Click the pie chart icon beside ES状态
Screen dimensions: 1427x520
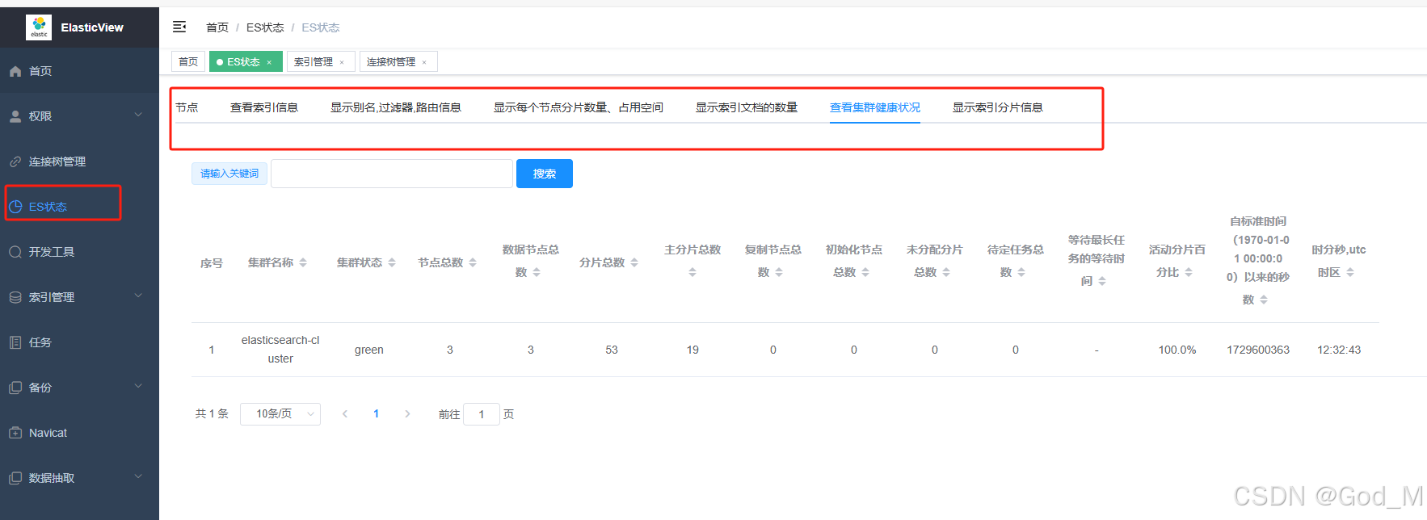15,207
